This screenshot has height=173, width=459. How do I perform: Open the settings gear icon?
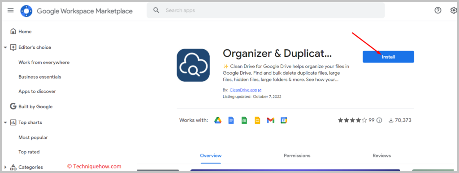[454, 10]
